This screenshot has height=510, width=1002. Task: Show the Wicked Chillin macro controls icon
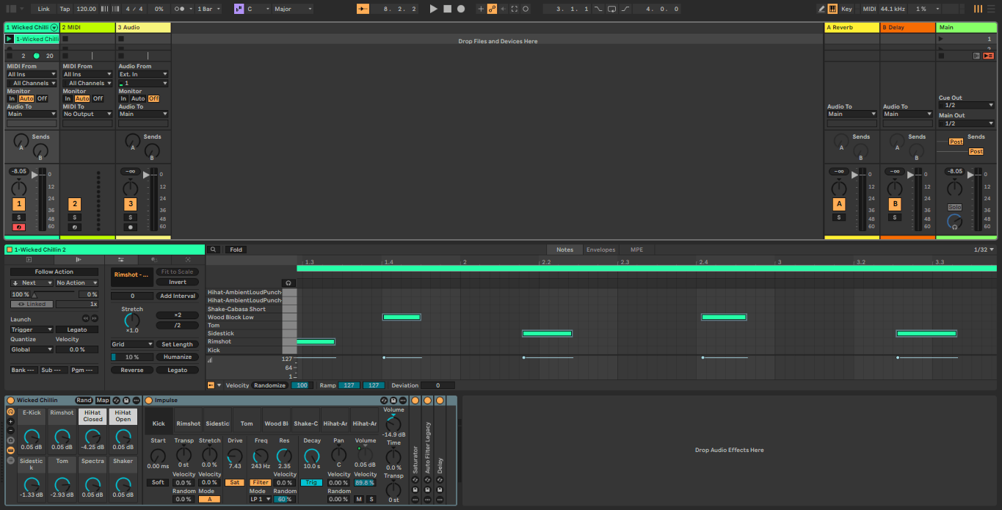coord(10,412)
